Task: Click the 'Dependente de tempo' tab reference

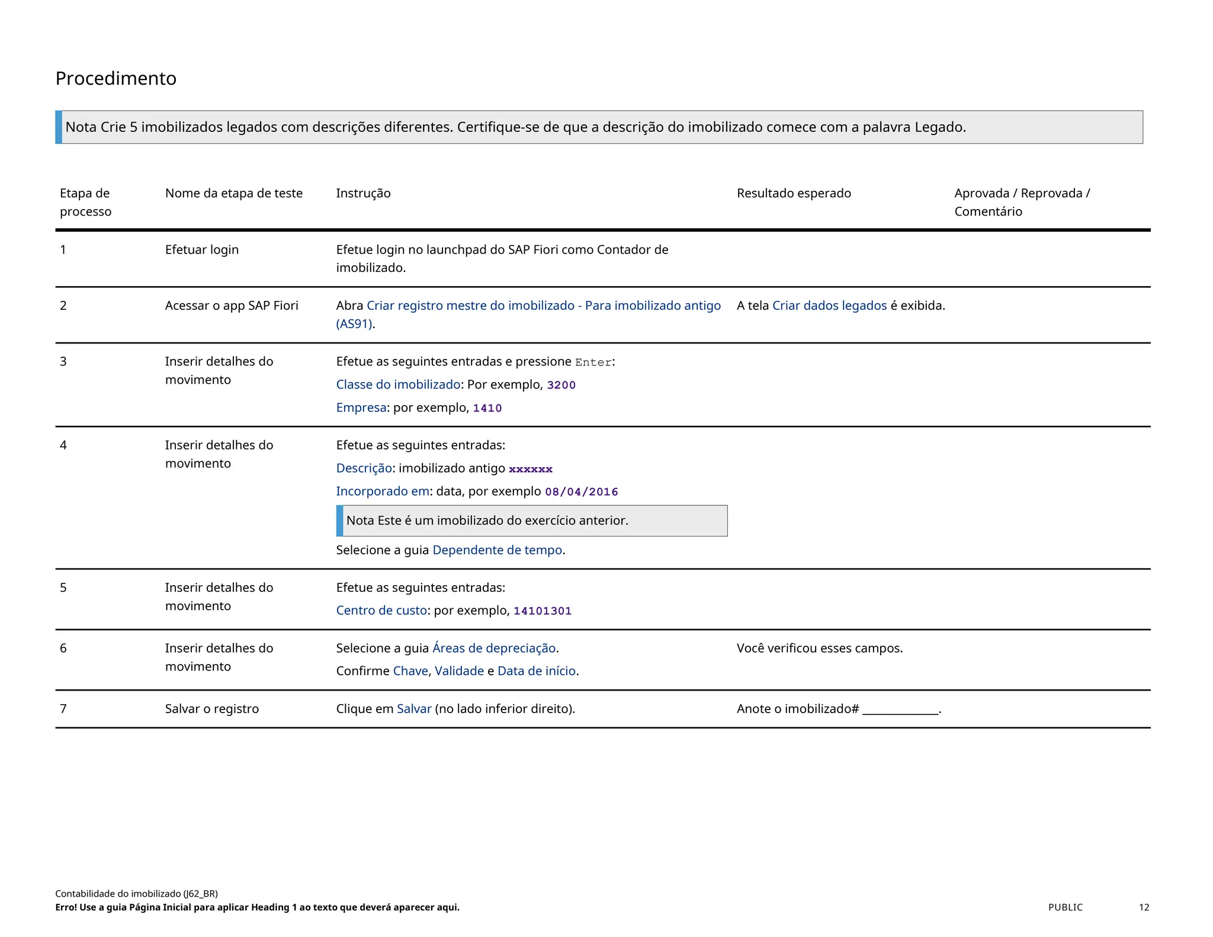Action: (497, 550)
